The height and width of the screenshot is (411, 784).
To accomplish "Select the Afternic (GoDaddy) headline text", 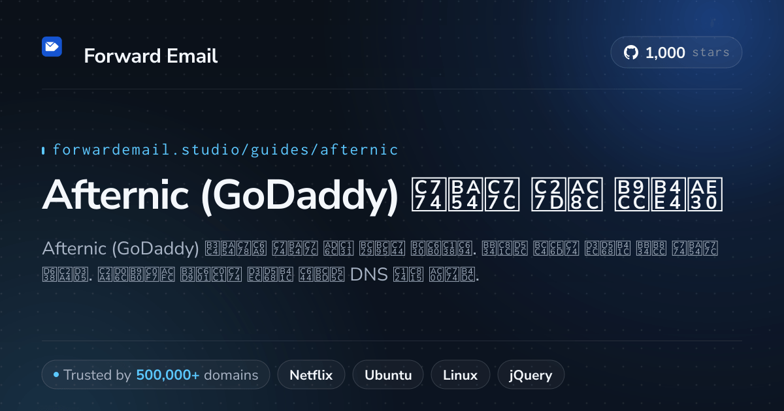I will tap(383, 195).
